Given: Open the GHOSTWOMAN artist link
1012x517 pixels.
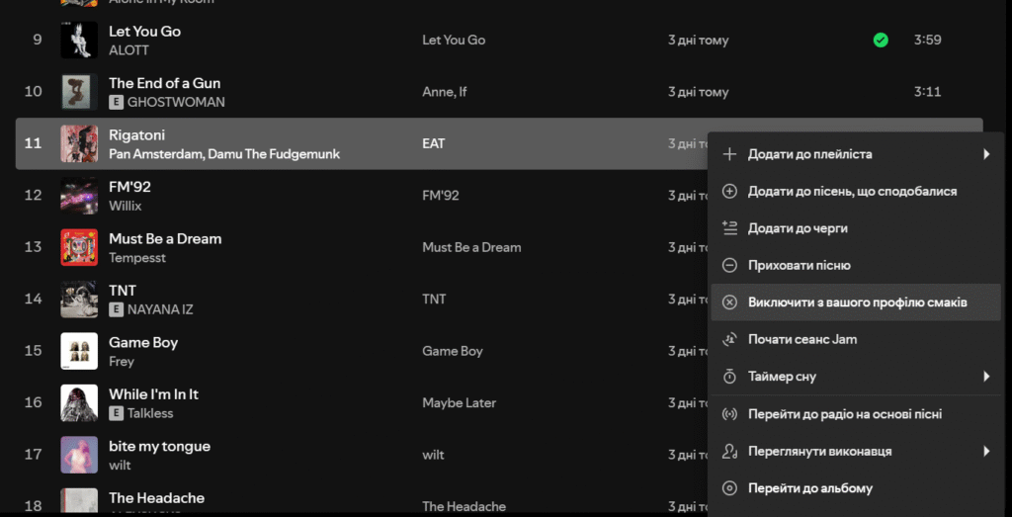Looking at the screenshot, I should tap(176, 102).
